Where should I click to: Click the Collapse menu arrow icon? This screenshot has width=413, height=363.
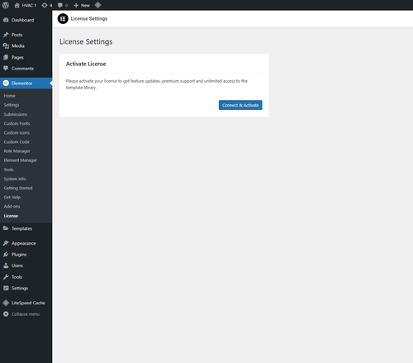6,314
